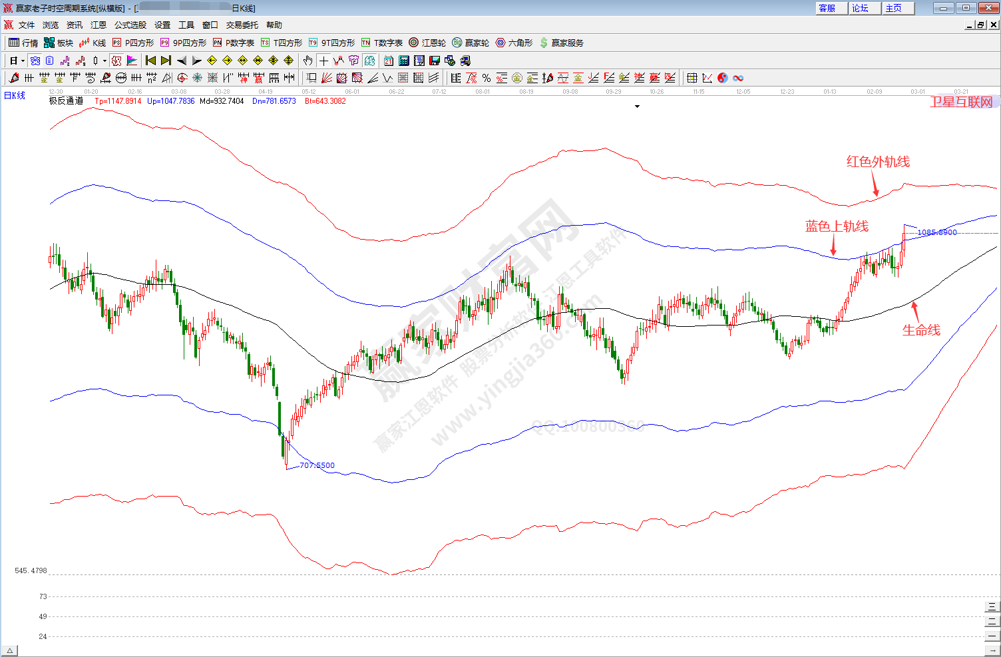The image size is (1001, 657).
Task: Jump to the first bar arrow
Action: (x=150, y=61)
